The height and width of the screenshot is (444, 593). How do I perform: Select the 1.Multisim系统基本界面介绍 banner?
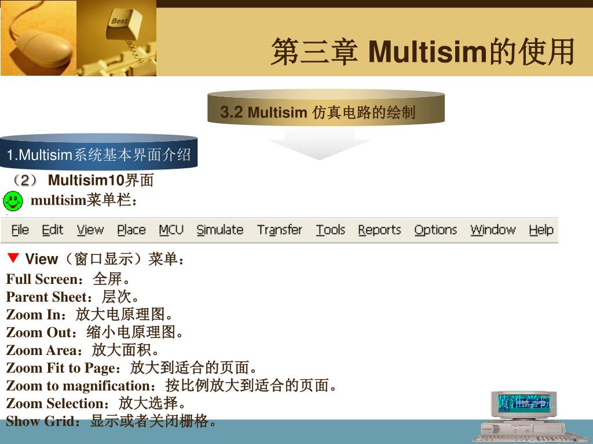pos(98,152)
